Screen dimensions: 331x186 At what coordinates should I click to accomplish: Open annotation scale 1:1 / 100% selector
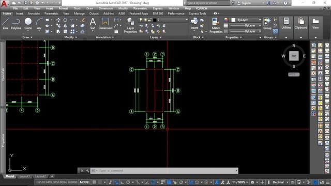[x=239, y=182]
